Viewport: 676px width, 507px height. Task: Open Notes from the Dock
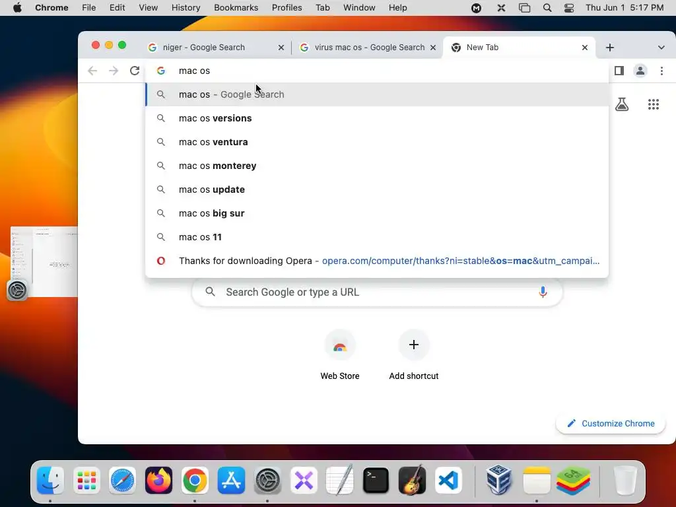(x=537, y=481)
